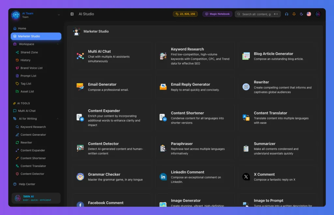The image size is (334, 215).
Task: Click the Image to Prompt icon
Action: pos(246,204)
